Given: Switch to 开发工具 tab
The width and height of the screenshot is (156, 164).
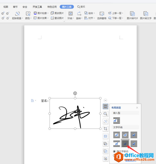Looking at the screenshot, I should coord(37,7).
